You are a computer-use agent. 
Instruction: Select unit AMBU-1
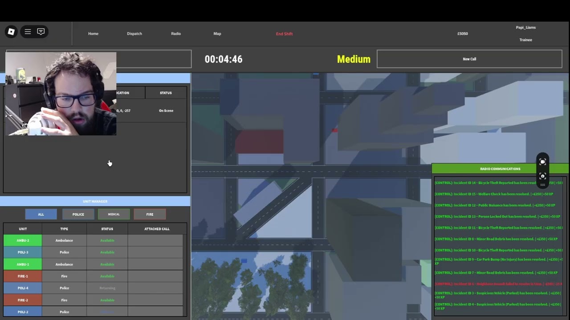(x=23, y=264)
